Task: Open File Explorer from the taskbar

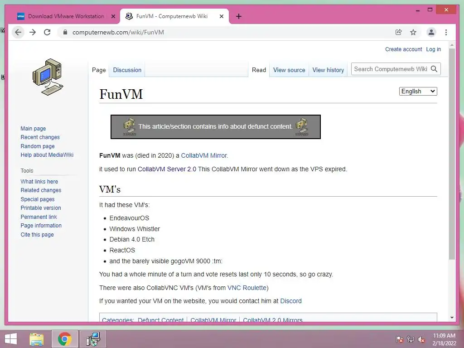Action: click(37, 339)
